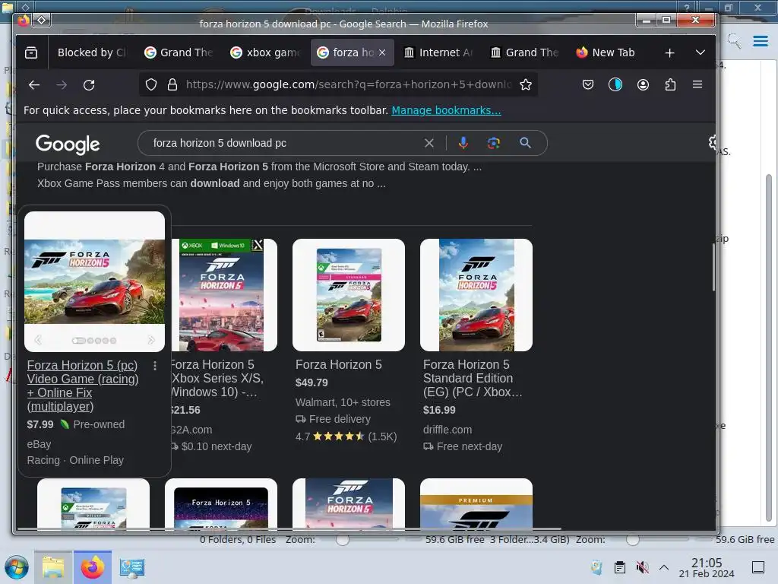Open file manager hamburger menu behind Firefox
The width and height of the screenshot is (778, 584).
761,41
